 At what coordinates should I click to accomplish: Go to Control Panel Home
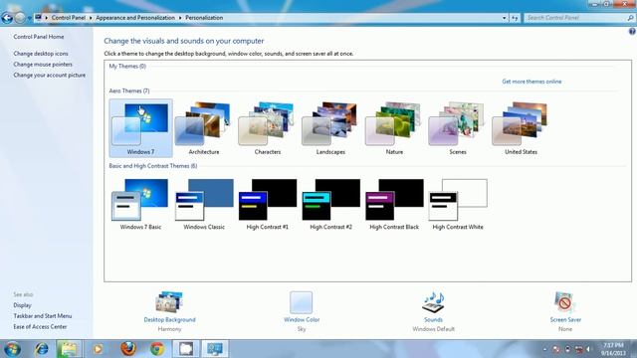[x=39, y=37]
